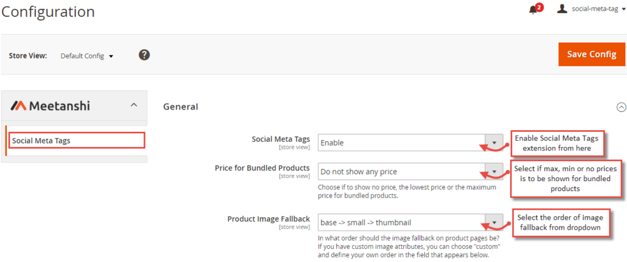Click the user account avatar icon
The height and width of the screenshot is (262, 627).
click(561, 9)
